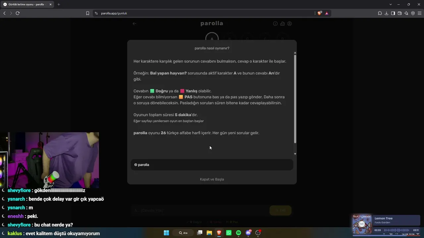Click the taskbar Ara search box
This screenshot has width=424, height=238.
pos(183,233)
